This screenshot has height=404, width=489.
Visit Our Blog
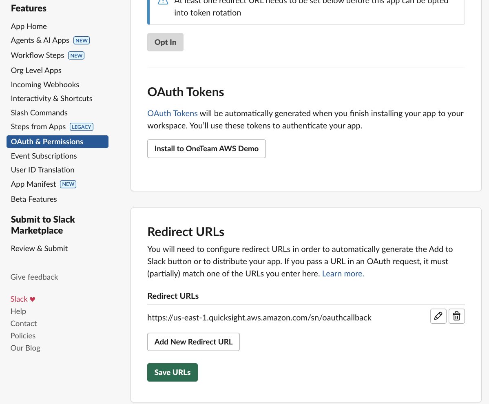tap(25, 348)
